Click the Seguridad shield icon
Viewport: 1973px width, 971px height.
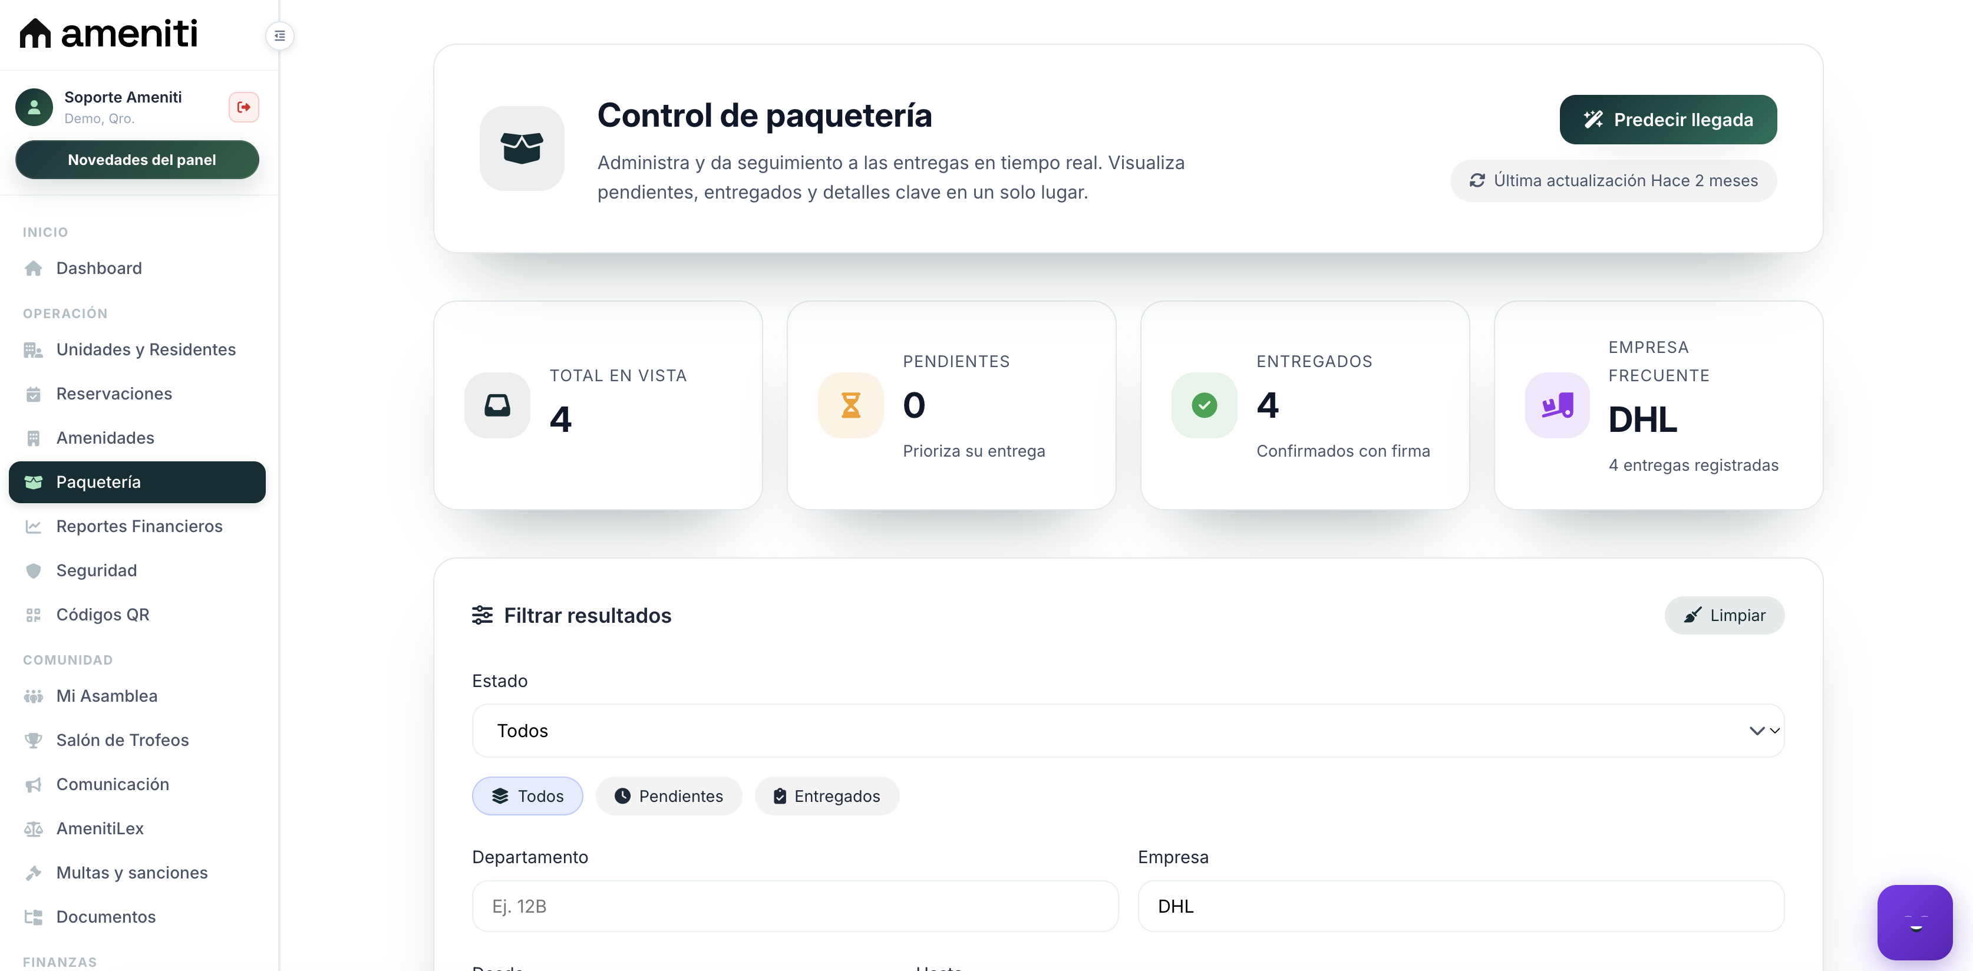pyautogui.click(x=33, y=570)
